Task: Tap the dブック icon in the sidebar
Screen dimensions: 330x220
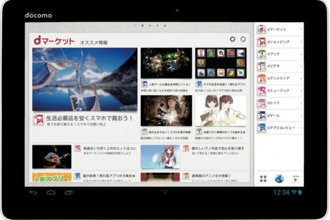Action: [x=261, y=54]
